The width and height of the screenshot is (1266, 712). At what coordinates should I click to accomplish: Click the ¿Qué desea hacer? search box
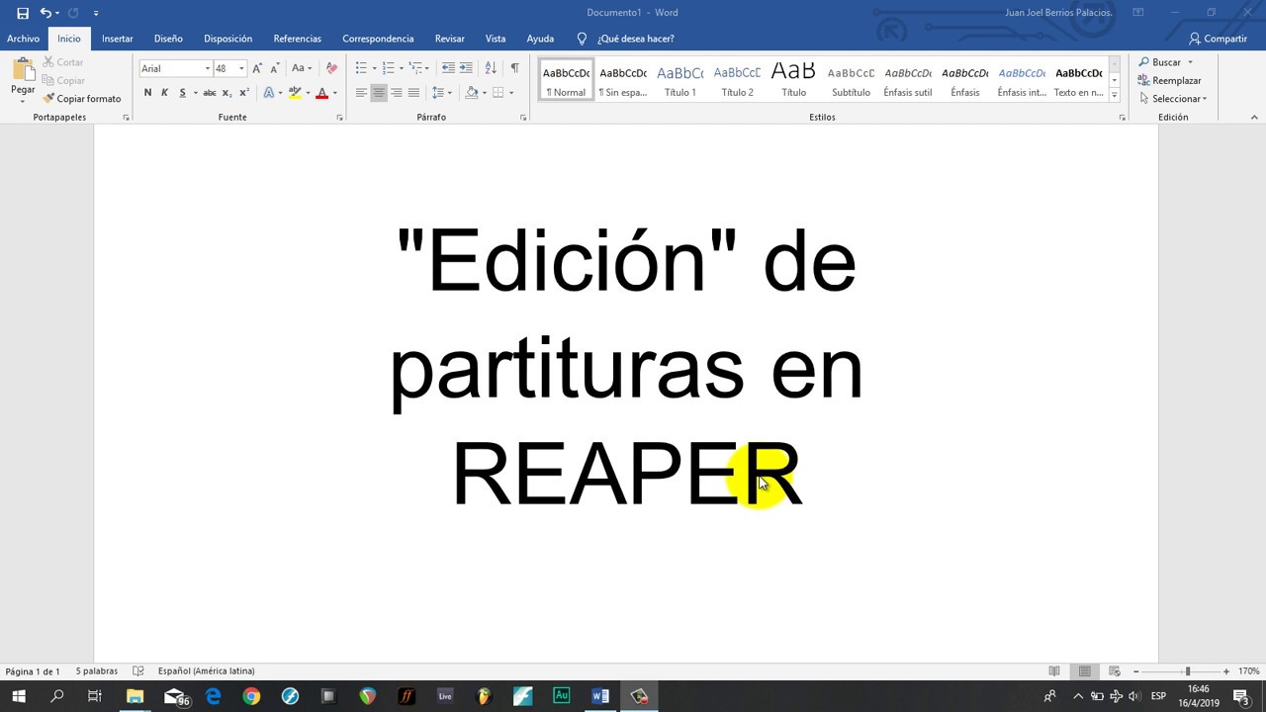pyautogui.click(x=625, y=39)
